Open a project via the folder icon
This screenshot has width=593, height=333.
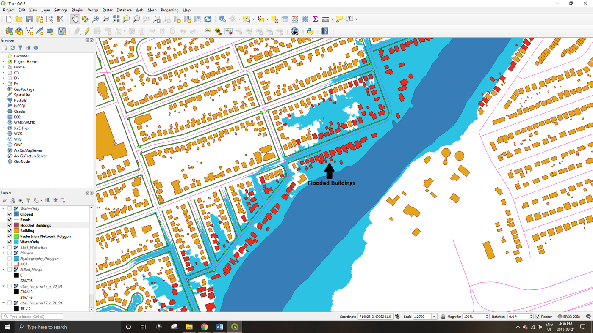(x=19, y=19)
